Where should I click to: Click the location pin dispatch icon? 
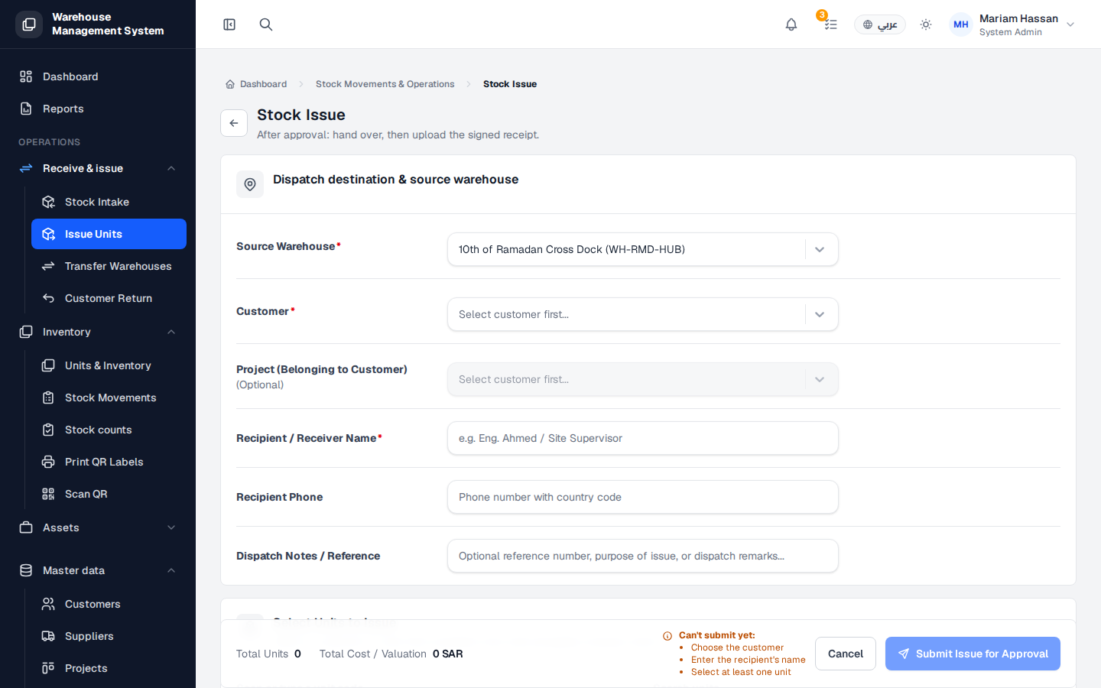click(x=250, y=184)
